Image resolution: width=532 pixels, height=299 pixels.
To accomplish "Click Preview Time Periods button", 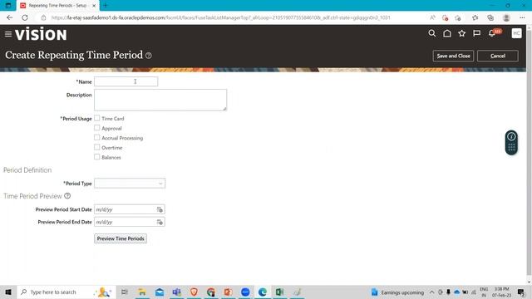I will coord(121,238).
